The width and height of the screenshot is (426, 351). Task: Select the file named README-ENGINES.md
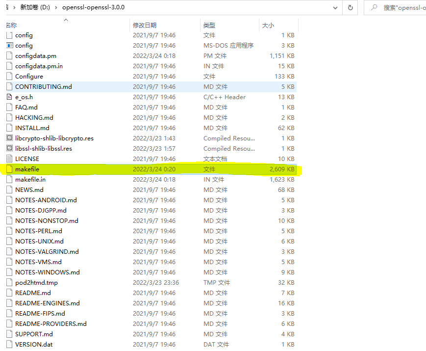point(47,303)
